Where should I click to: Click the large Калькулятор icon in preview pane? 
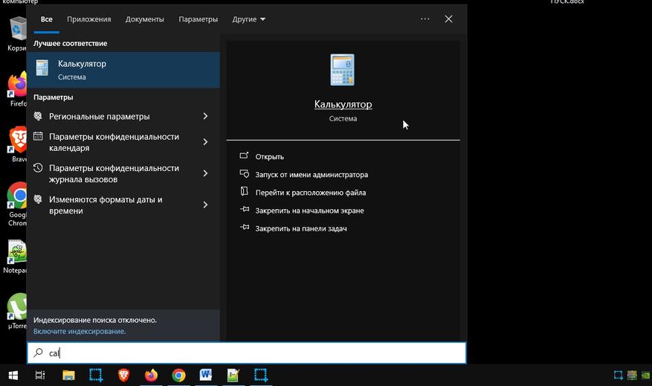click(x=343, y=70)
